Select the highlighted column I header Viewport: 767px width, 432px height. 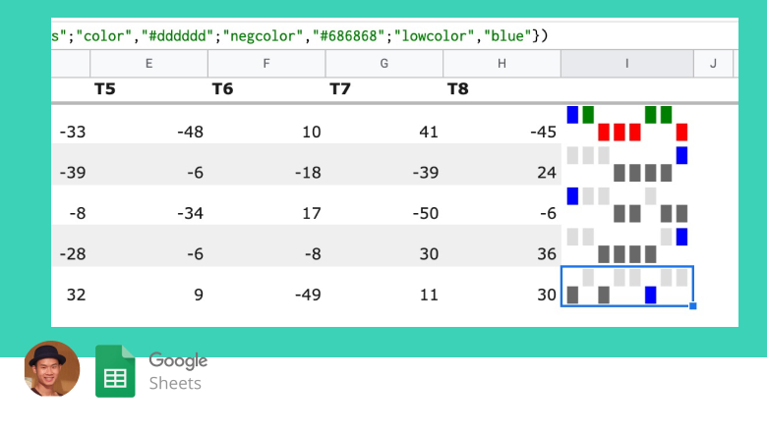[x=627, y=64]
